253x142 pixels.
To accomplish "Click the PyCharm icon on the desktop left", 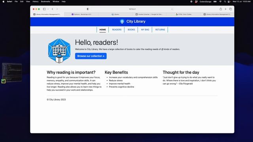I will [4, 81].
